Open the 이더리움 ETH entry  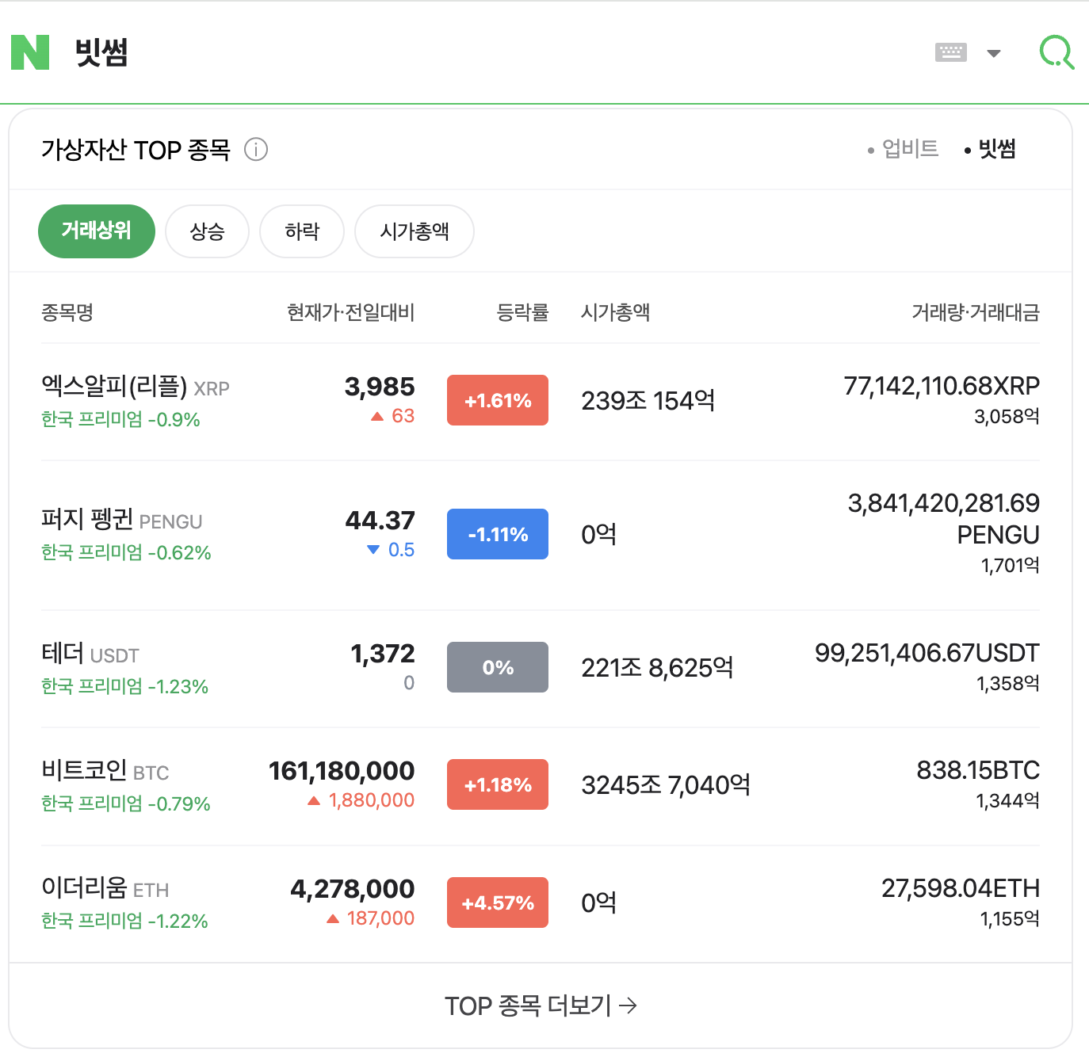105,888
